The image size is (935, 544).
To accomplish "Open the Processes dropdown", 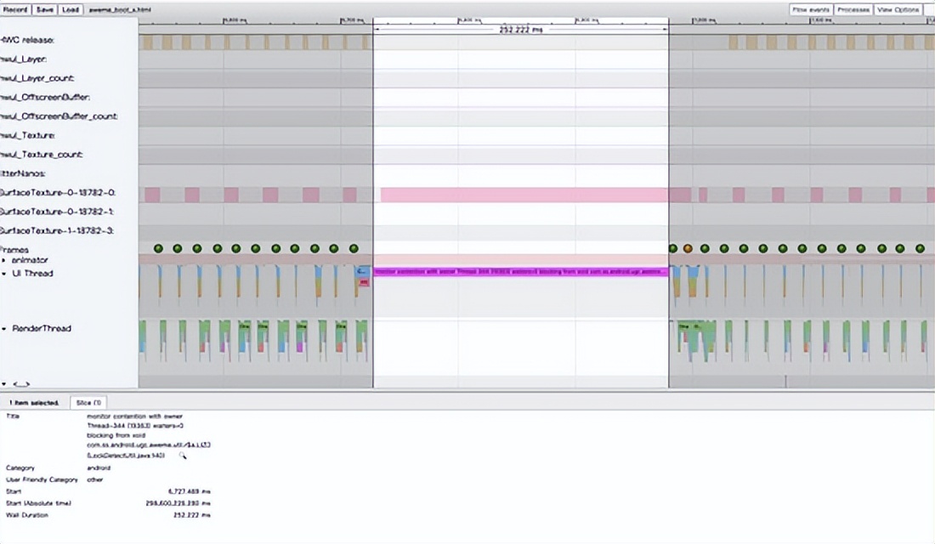I will tap(853, 9).
